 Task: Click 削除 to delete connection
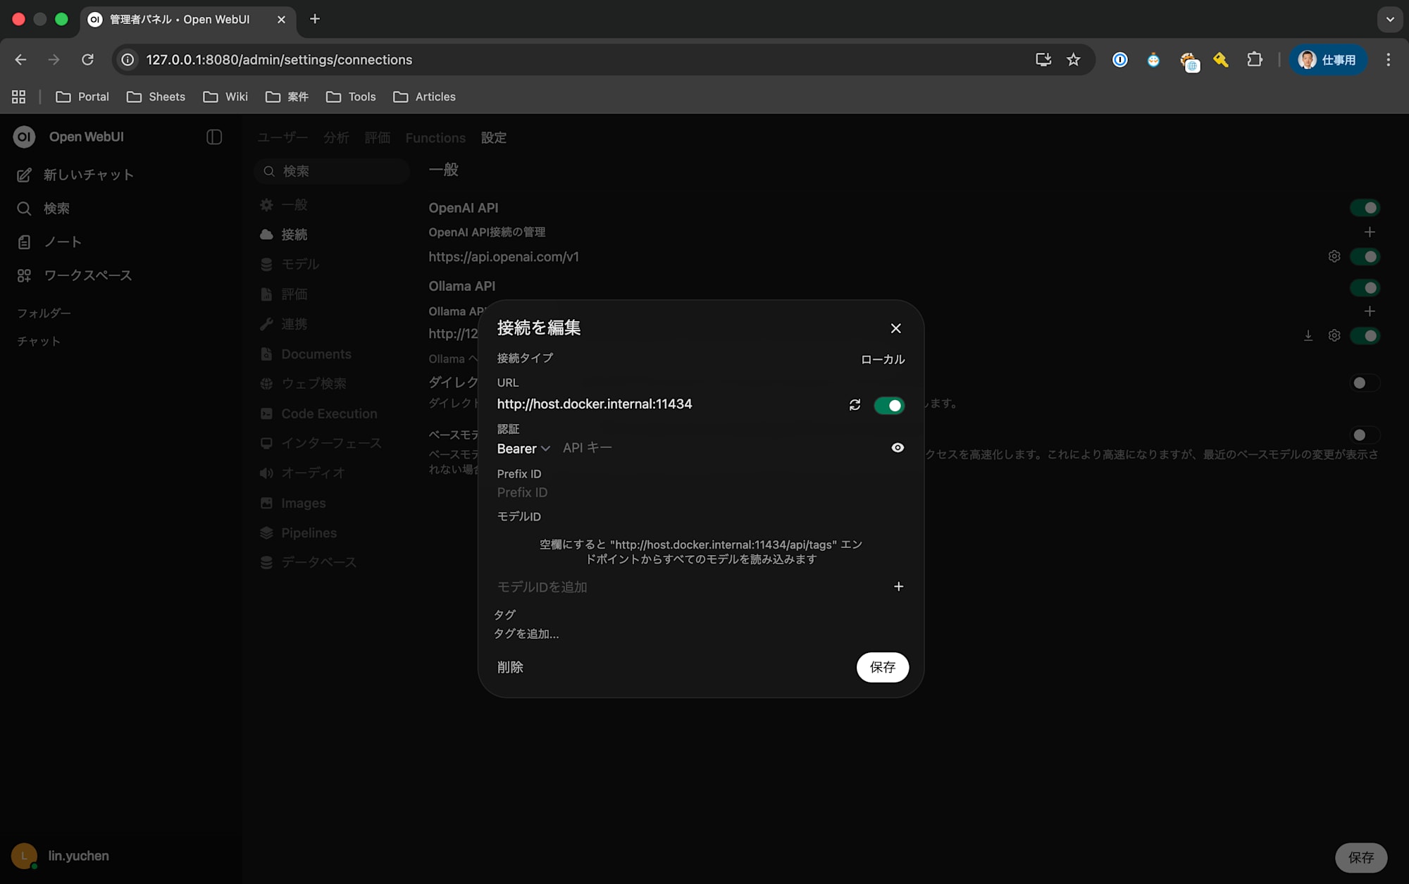510,667
